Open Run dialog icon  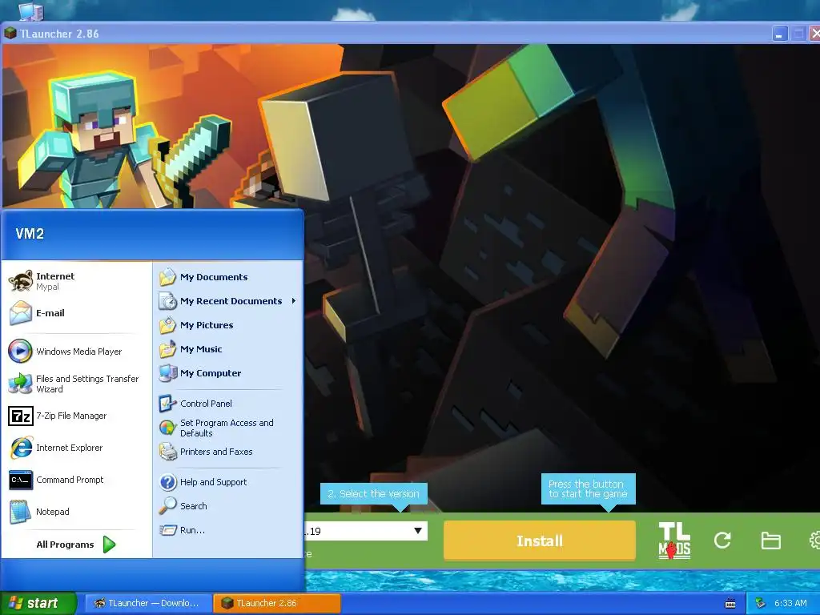[x=168, y=530]
